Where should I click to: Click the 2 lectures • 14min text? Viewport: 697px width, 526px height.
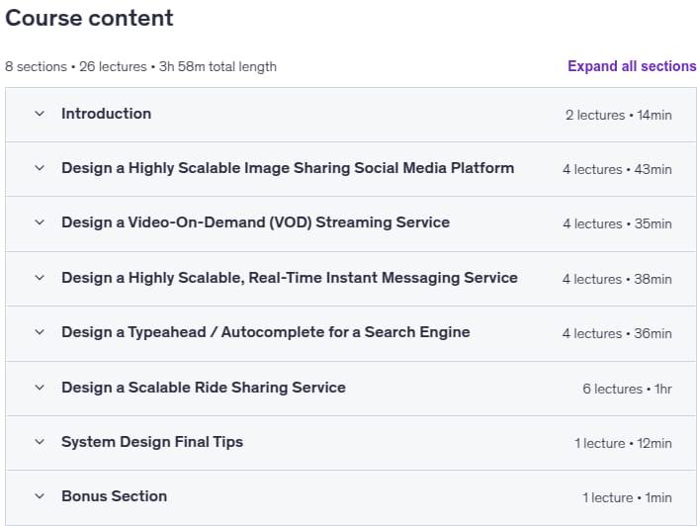tap(618, 115)
